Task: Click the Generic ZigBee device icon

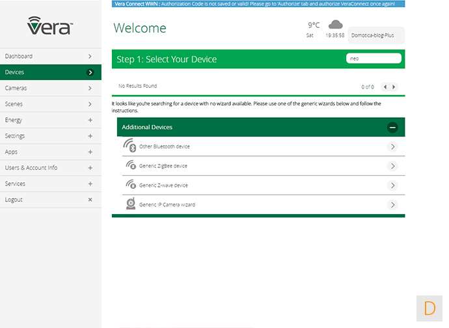Action: (129, 166)
